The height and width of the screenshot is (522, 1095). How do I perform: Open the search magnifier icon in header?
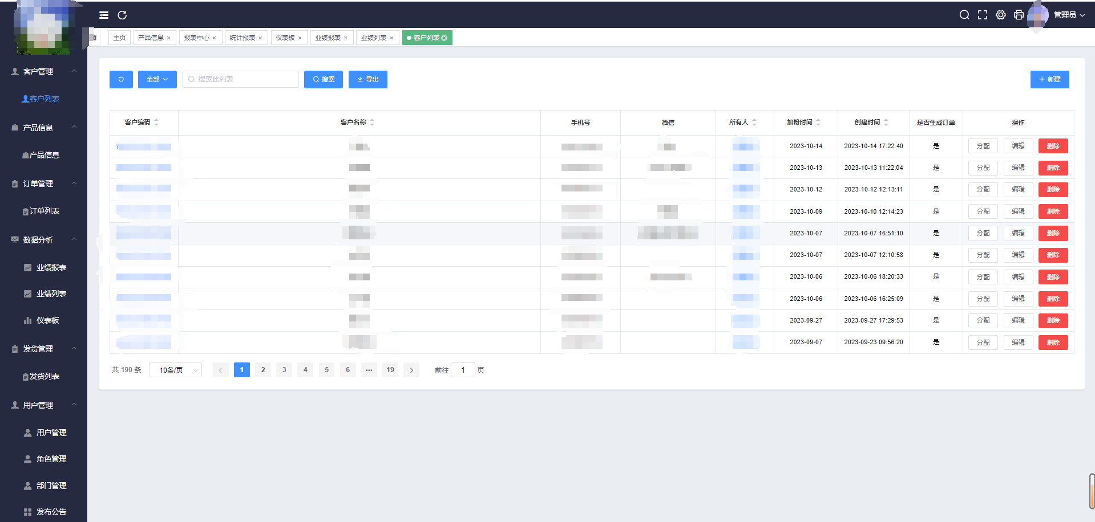(964, 15)
